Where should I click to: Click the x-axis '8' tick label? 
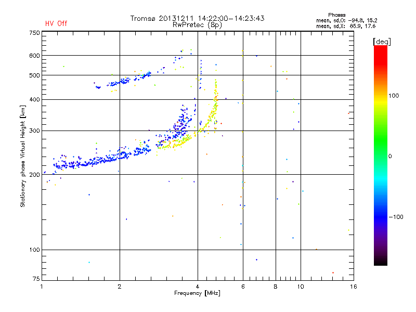pyautogui.click(x=276, y=287)
